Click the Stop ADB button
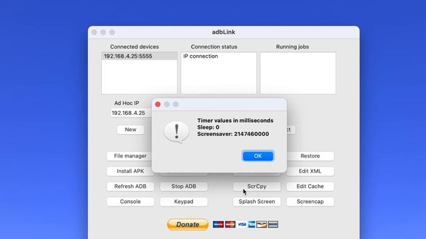 pyautogui.click(x=184, y=186)
